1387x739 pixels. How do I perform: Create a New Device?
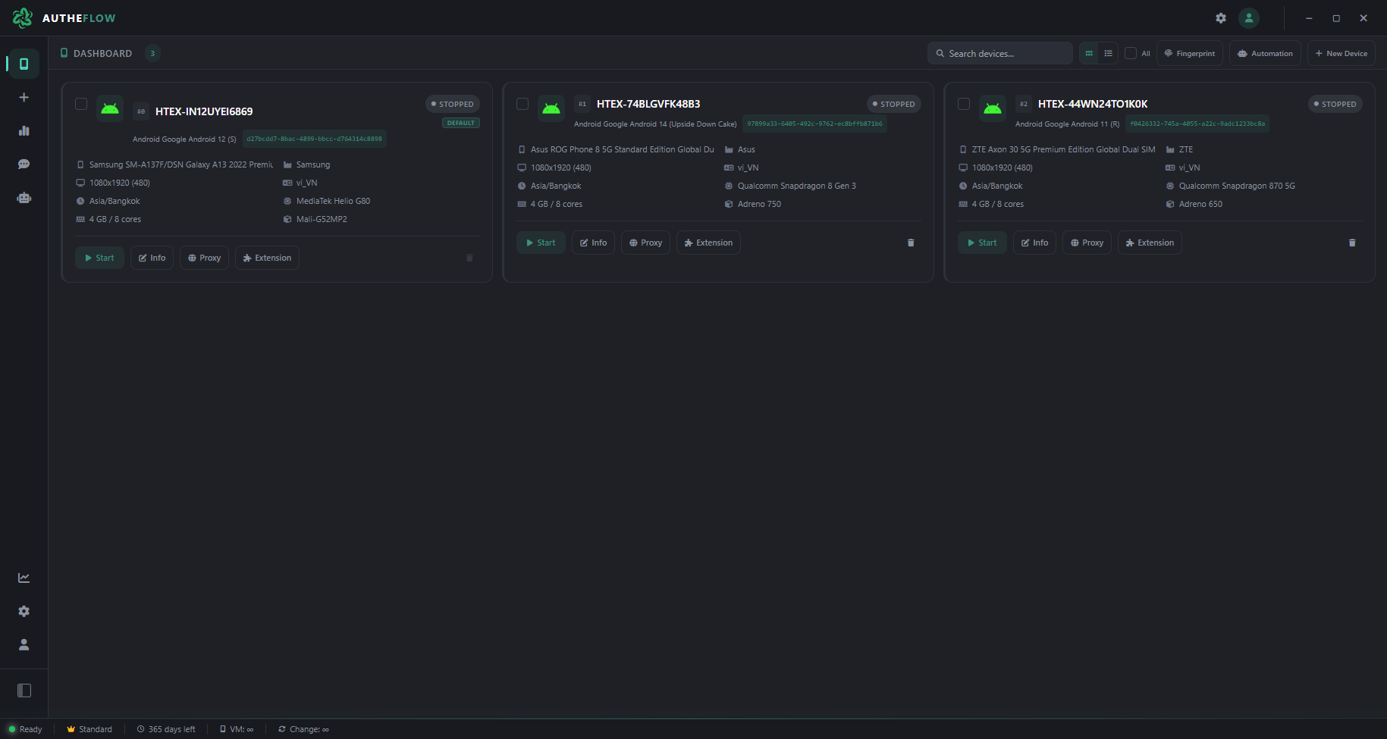pyautogui.click(x=1341, y=53)
